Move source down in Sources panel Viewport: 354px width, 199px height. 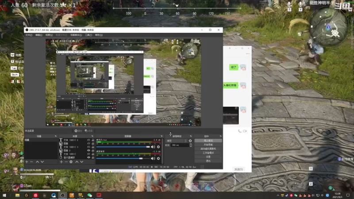point(82,162)
